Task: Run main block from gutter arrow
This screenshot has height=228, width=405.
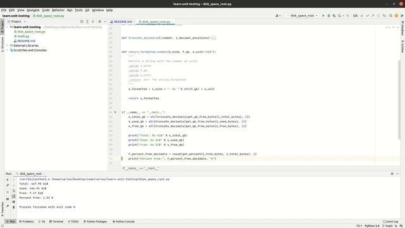Action: [115, 112]
